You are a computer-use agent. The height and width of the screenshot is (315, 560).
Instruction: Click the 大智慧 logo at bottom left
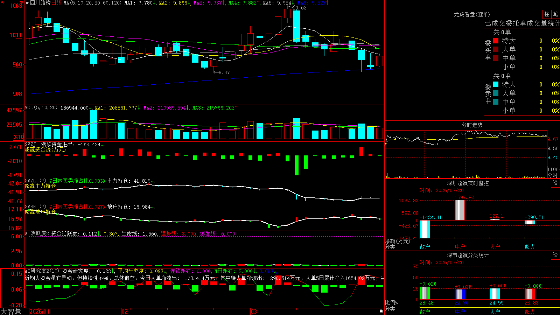(11, 311)
